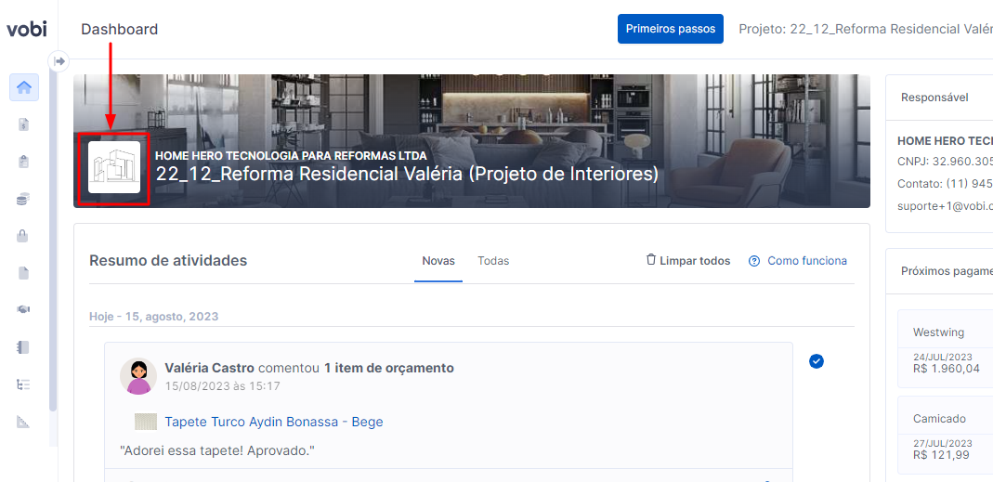The image size is (993, 482).
Task: Open the triangle ruler sidebar icon
Action: point(23,422)
